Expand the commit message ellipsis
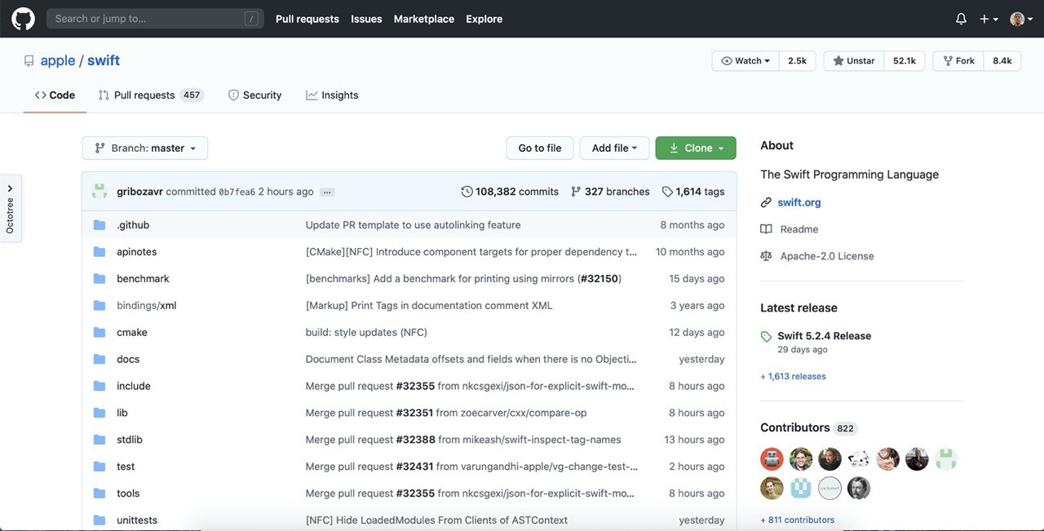 [327, 192]
